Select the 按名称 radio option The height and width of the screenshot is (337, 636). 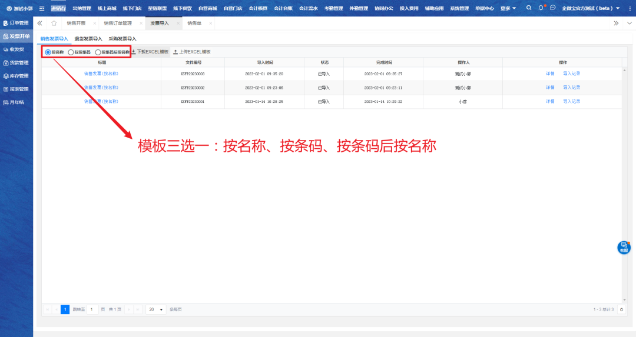pyautogui.click(x=48, y=52)
